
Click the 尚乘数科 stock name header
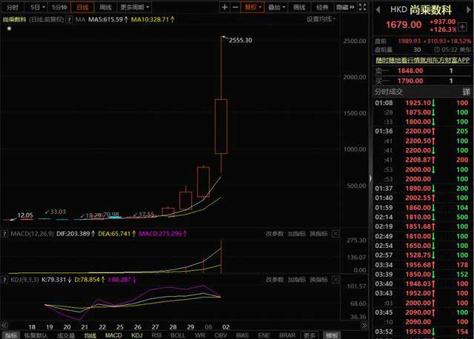[x=430, y=10]
